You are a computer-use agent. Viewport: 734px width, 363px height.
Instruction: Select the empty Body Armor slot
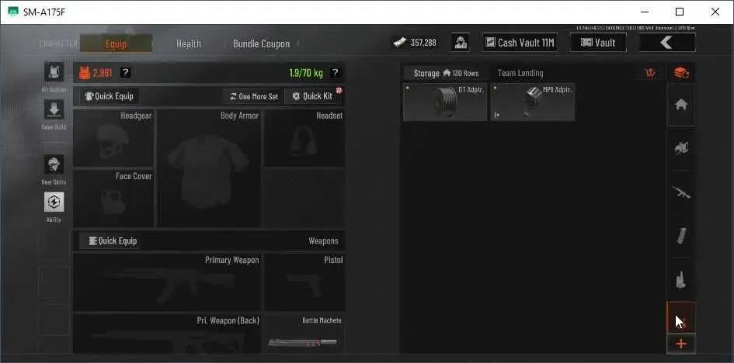point(209,168)
